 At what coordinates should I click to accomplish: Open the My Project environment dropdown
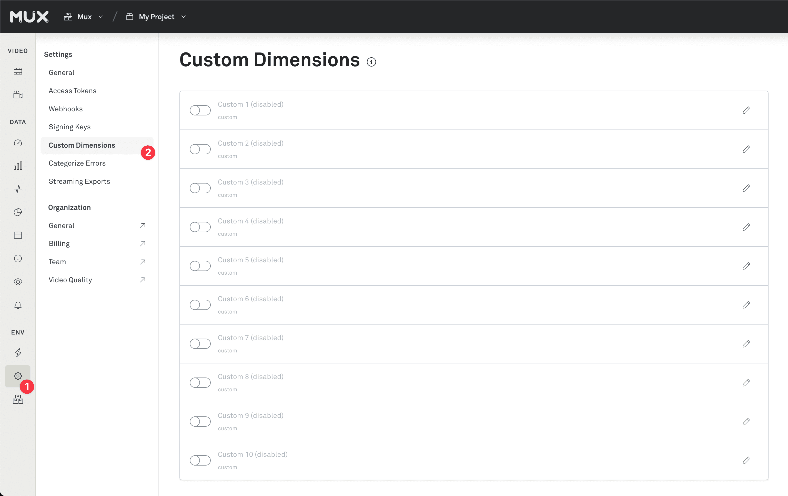tap(156, 17)
